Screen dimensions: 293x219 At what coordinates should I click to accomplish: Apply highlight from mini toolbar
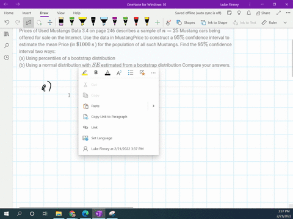[85, 72]
